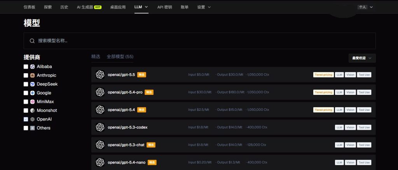Open API 密钥 in top navigation
The image size is (398, 170).
coord(164,7)
